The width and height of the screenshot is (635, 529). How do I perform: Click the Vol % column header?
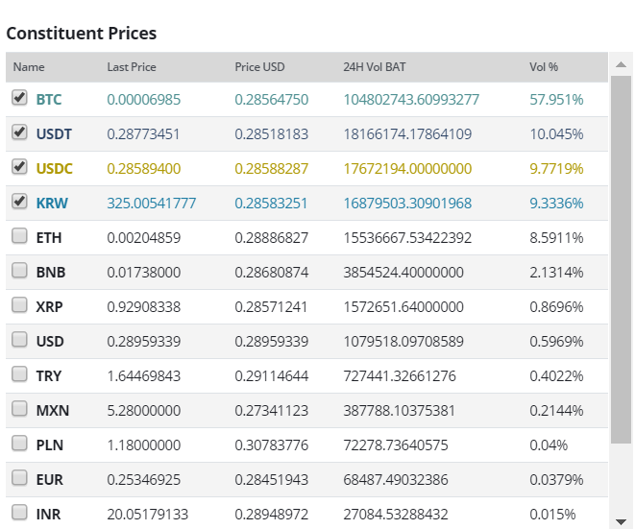tap(544, 67)
